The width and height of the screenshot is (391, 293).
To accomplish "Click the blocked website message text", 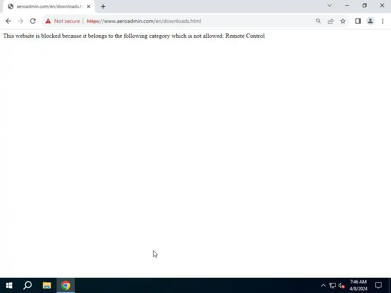I will point(134,36).
